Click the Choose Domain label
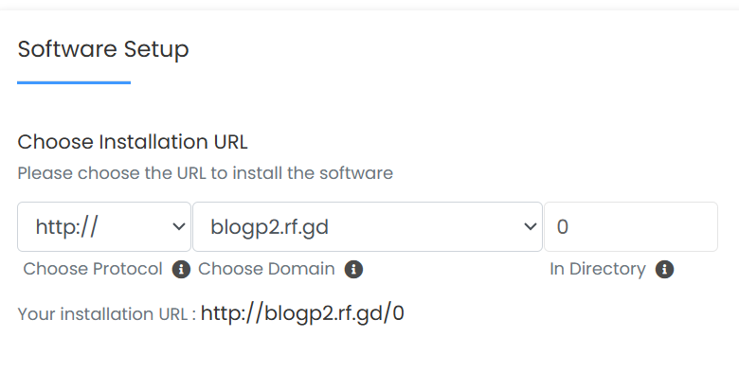 pos(266,269)
